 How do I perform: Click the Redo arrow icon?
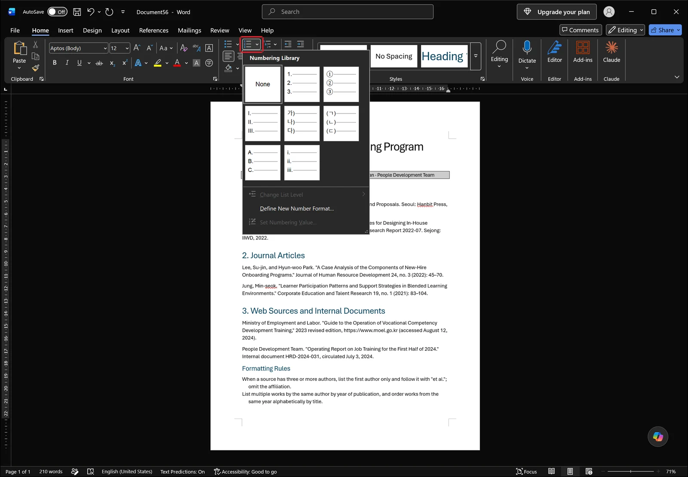click(x=109, y=12)
